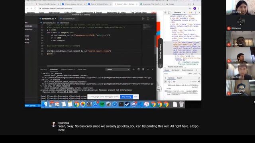Image resolution: width=255 pixels, height=143 pixels.
Task: Maximize terminal panel using chevron up
Action: click(x=148, y=70)
